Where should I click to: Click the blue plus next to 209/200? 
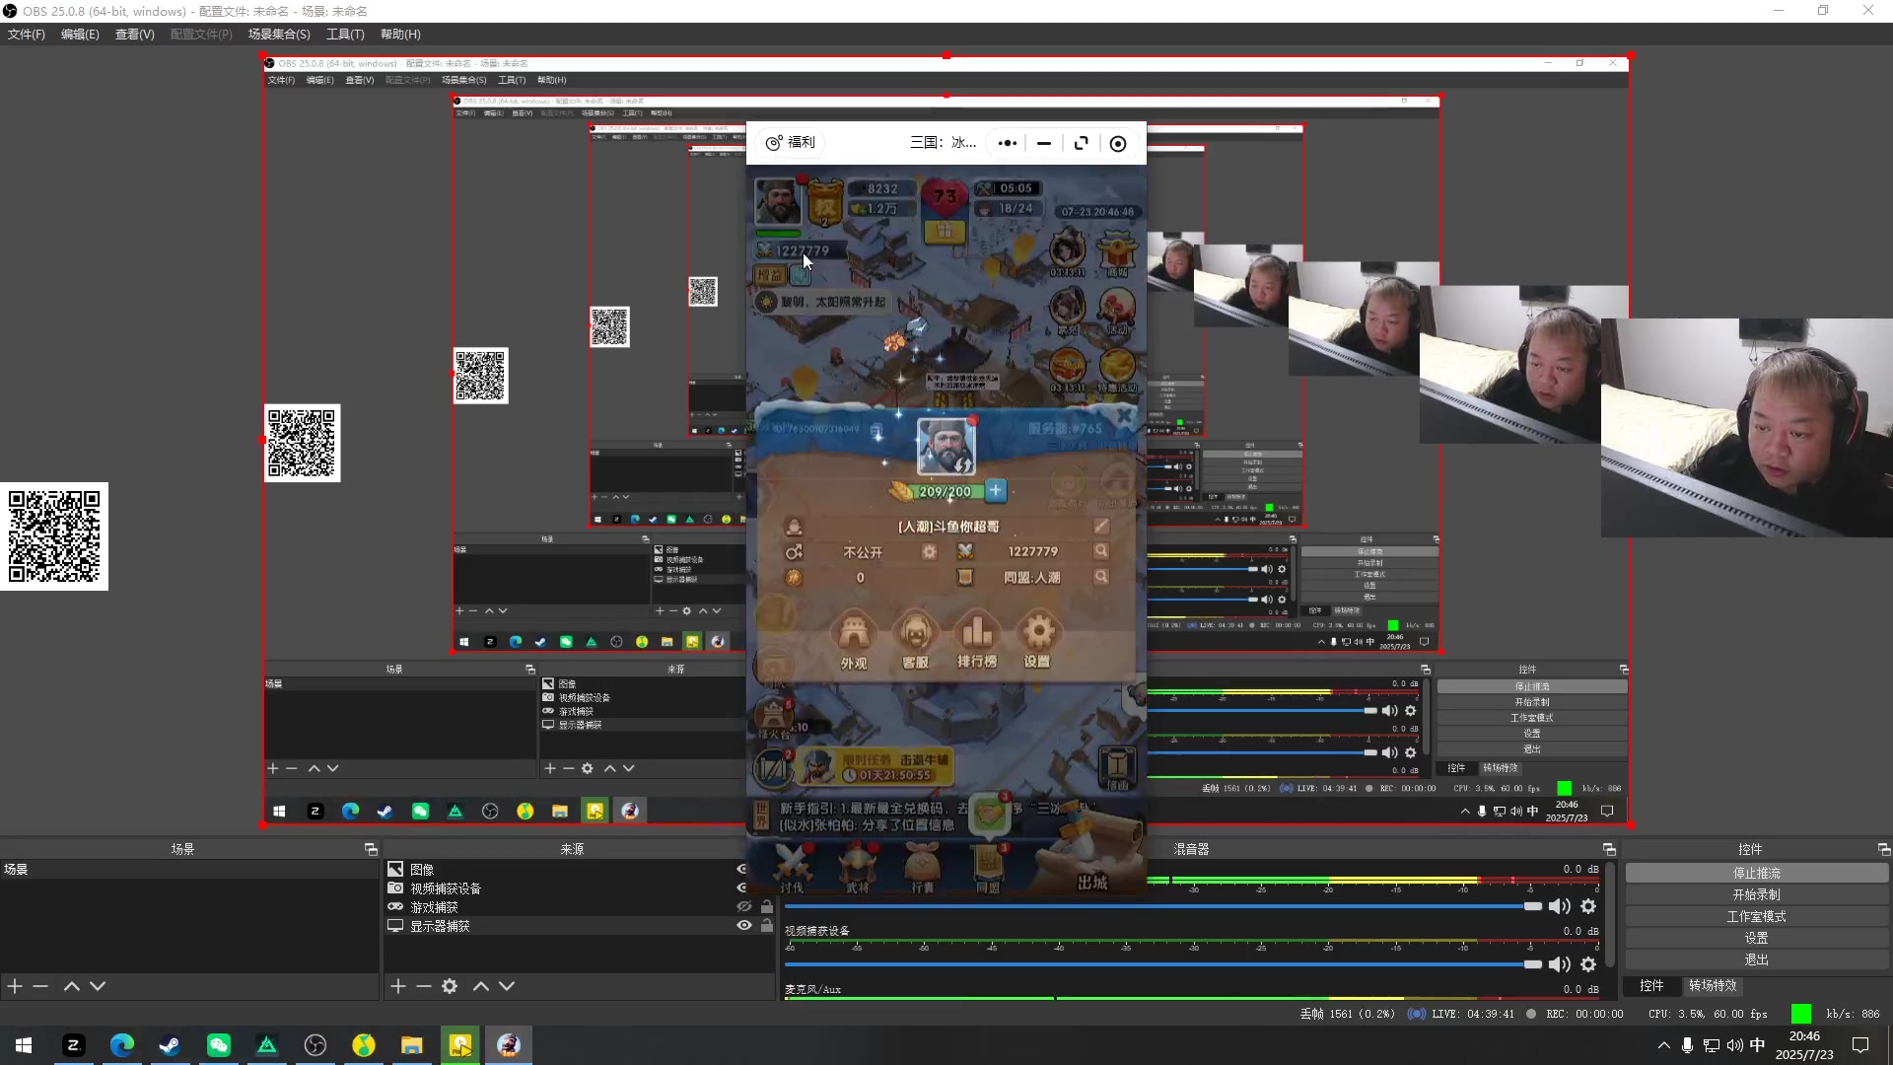996,490
